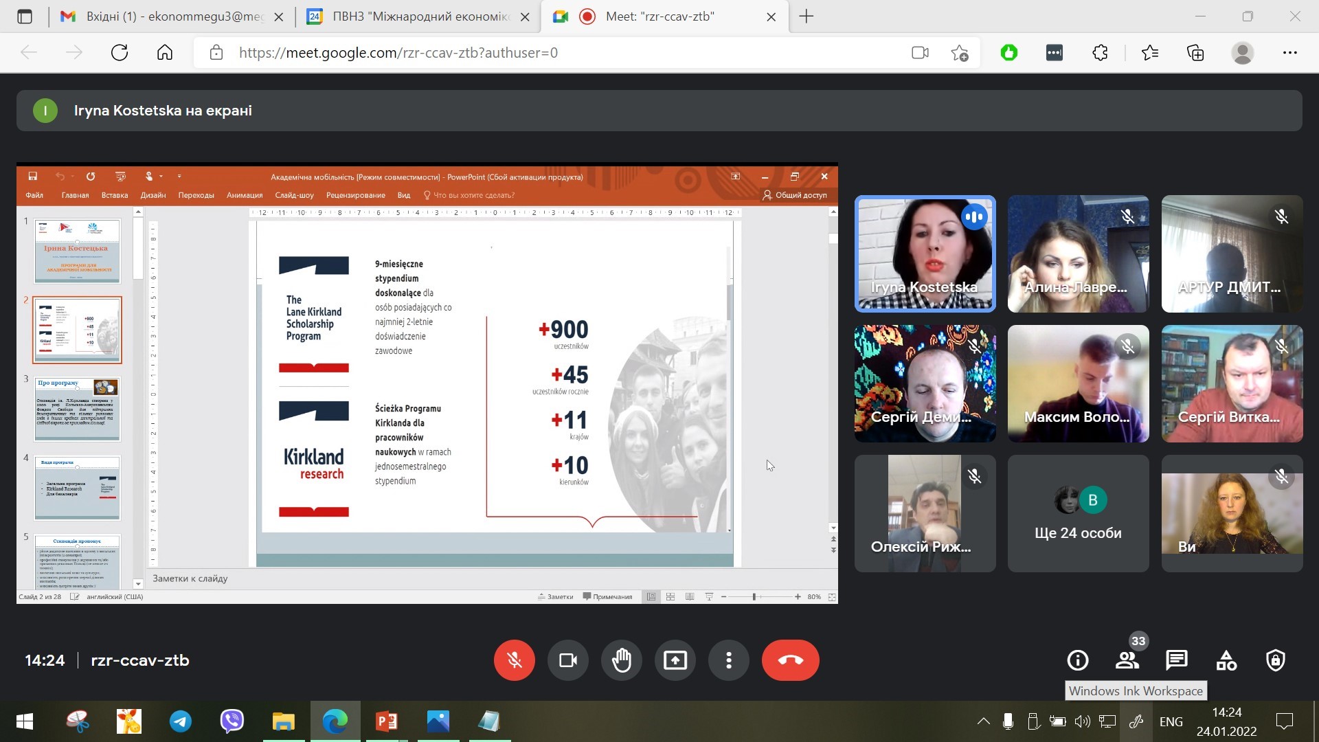Image resolution: width=1319 pixels, height=742 pixels.
Task: Open 'Дизайн' ribbon tab
Action: [x=153, y=195]
